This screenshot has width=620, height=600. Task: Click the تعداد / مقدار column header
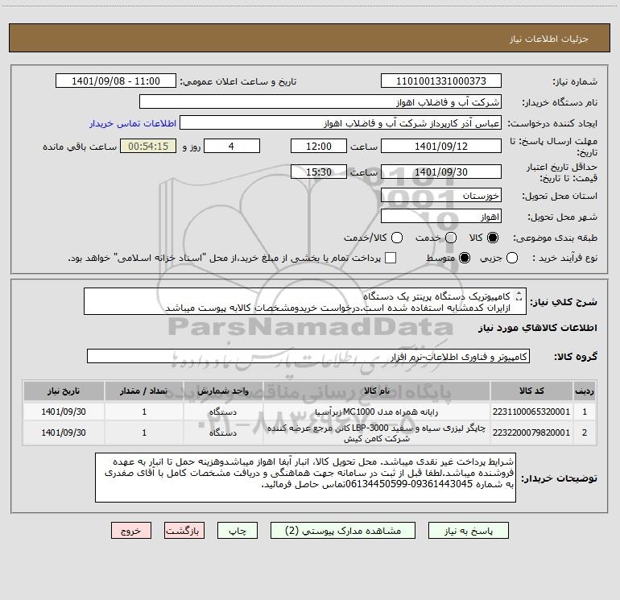[144, 391]
